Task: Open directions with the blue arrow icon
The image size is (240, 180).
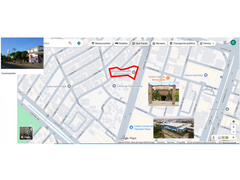Action: tap(79, 43)
